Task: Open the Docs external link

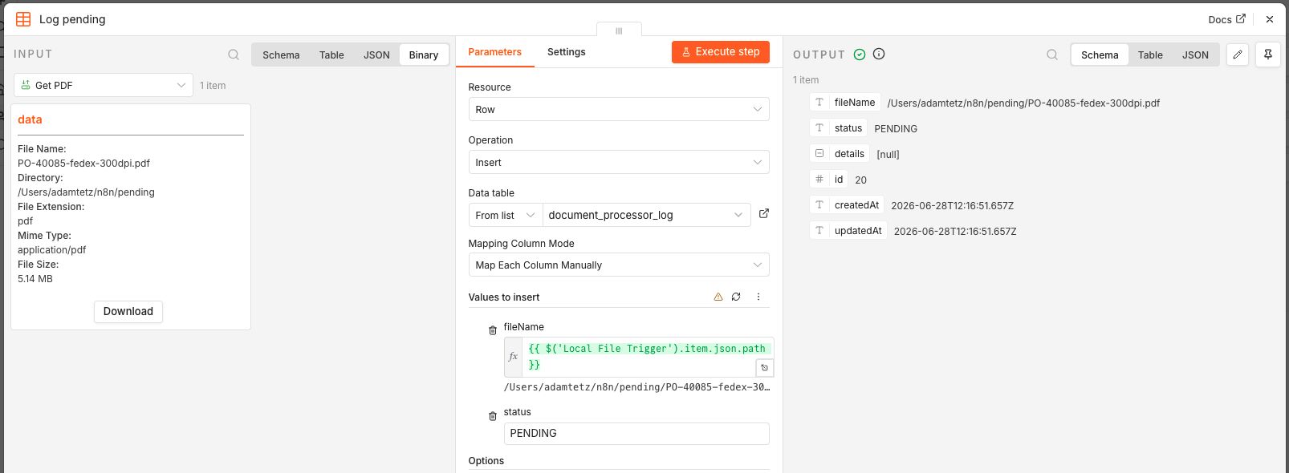Action: point(1226,19)
